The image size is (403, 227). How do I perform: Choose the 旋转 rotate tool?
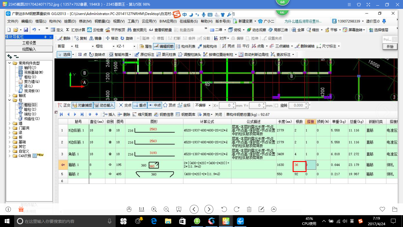coord(127,38)
